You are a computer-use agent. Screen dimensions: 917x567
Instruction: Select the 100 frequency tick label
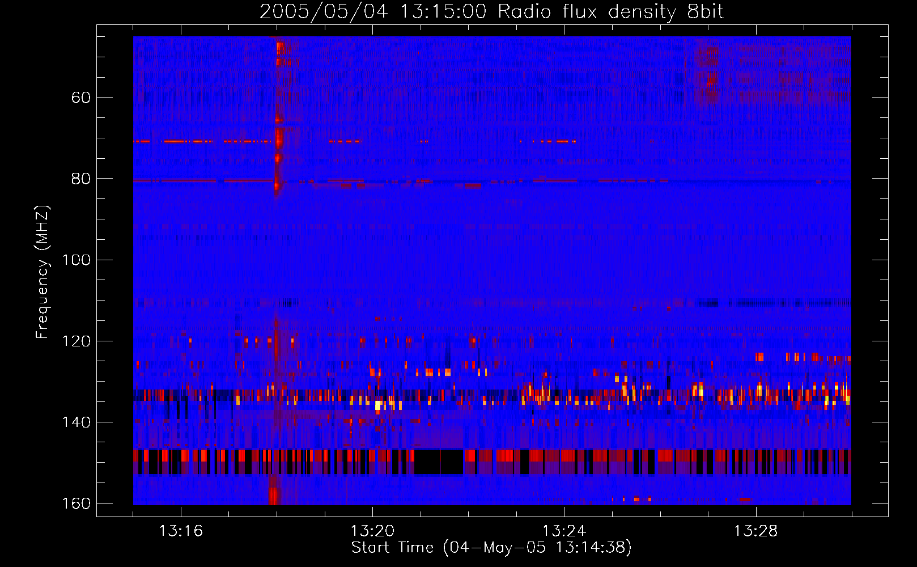76,260
